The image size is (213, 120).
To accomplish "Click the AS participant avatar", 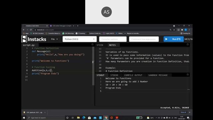I will 106,12.
